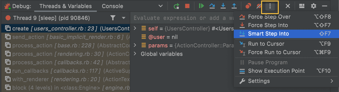This screenshot has height=92, width=339.
Task: Expand Global variables node
Action: coord(135,54)
